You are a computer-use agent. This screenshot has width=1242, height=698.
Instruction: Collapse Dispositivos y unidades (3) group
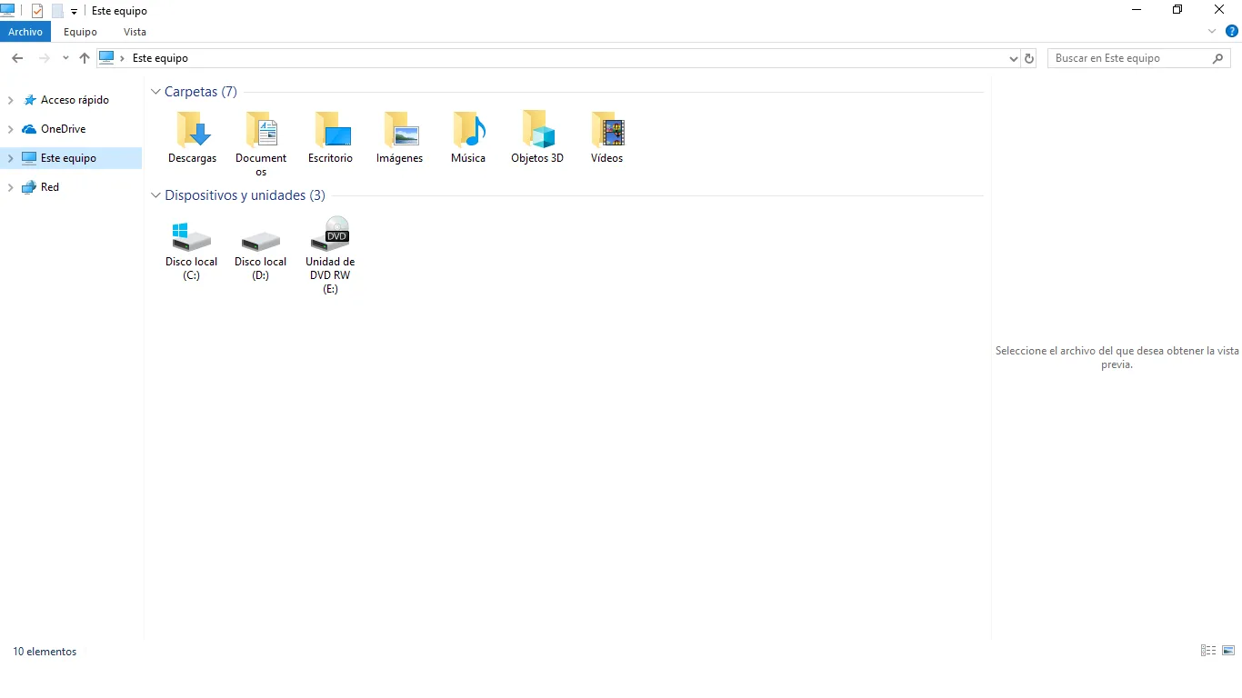(x=156, y=195)
